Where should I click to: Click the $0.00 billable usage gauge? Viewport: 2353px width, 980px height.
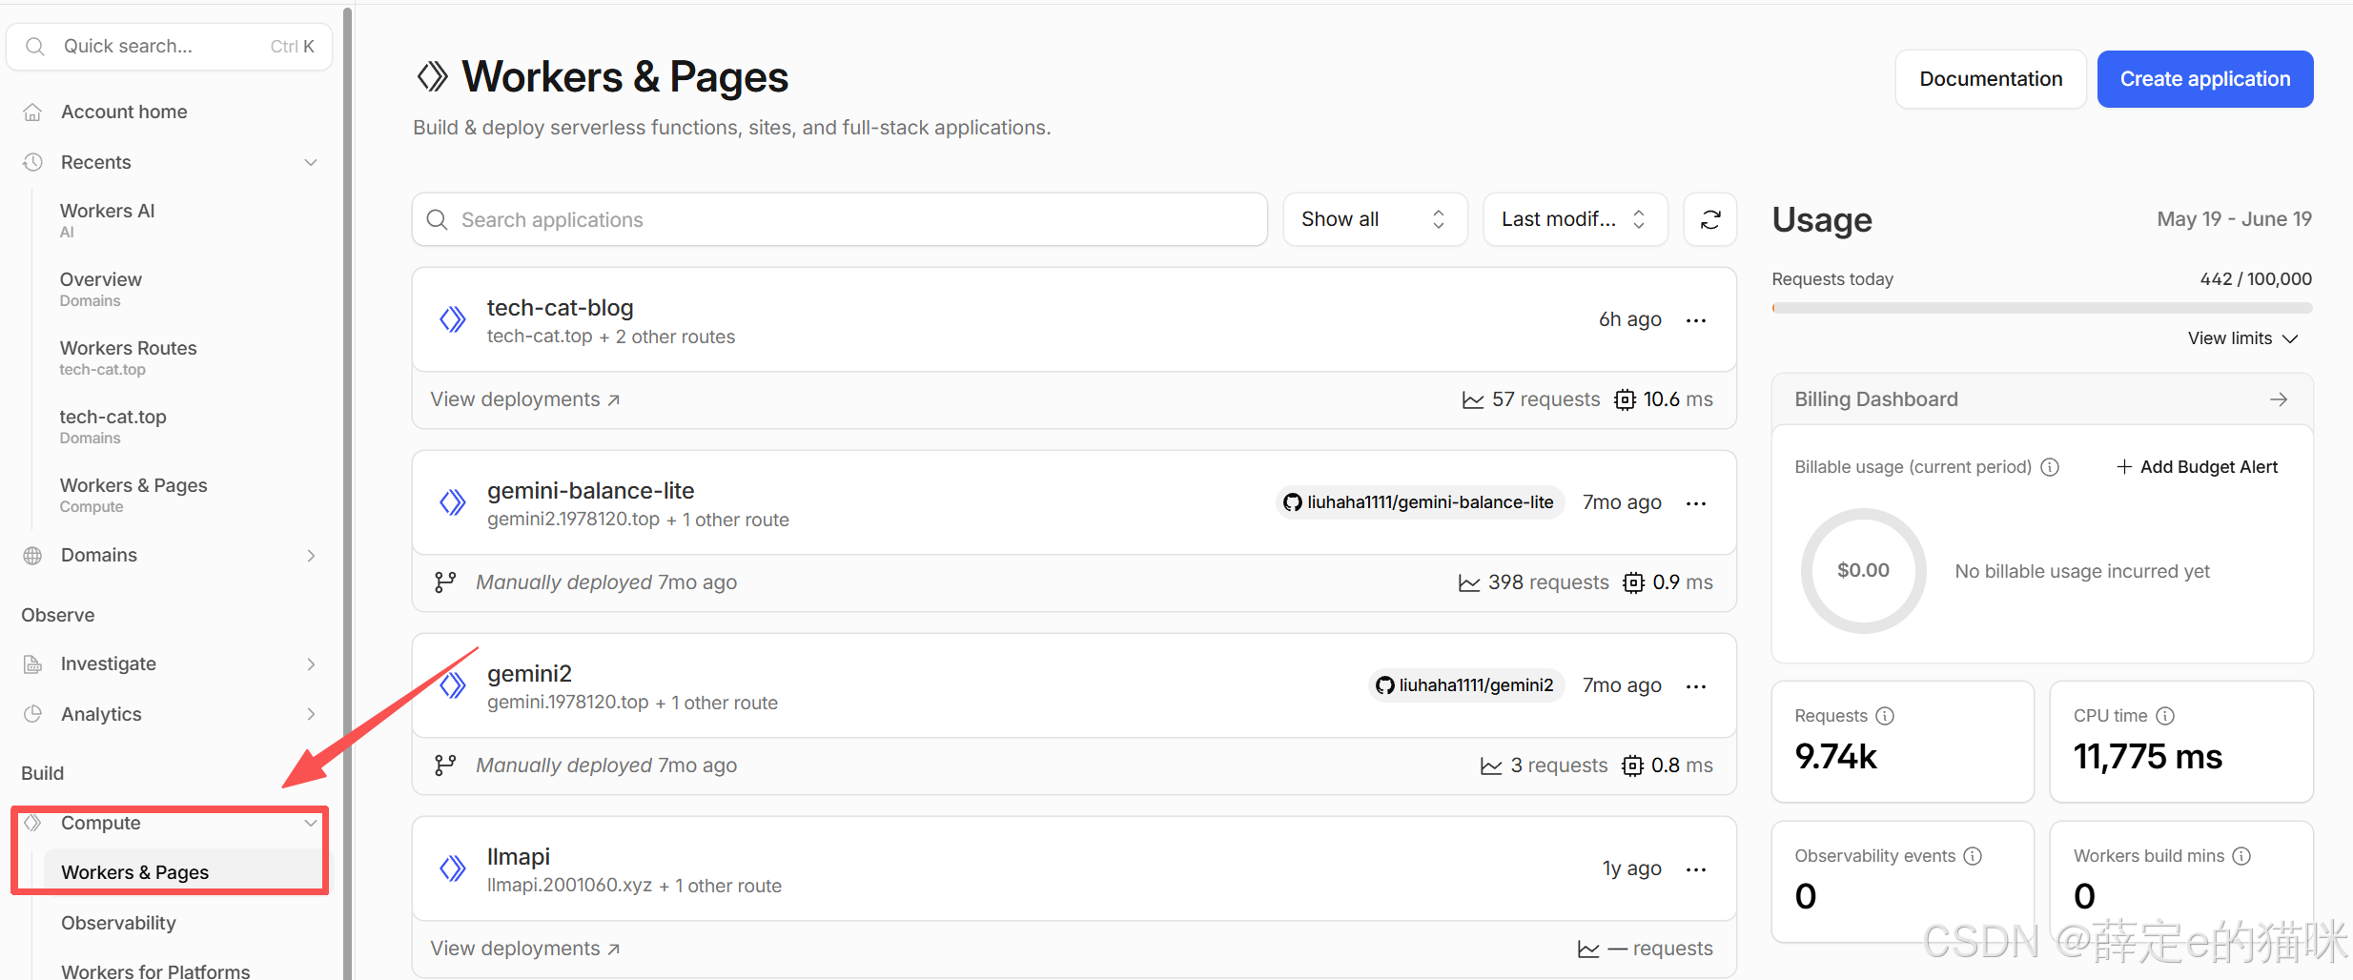[x=1863, y=571]
